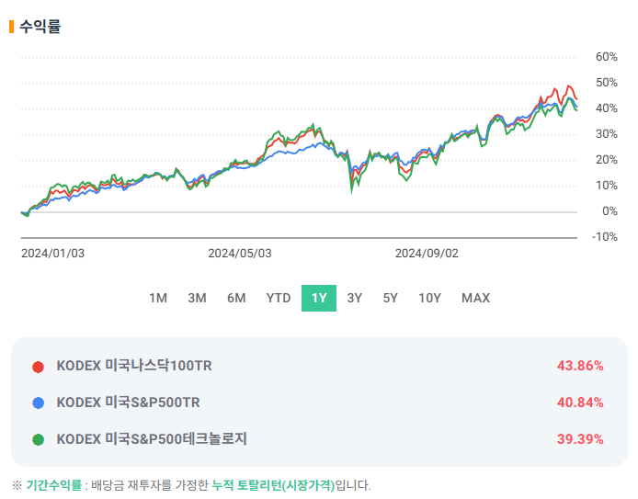This screenshot has height=499, width=638.
Task: Click the 40.84% return value
Action: click(580, 403)
